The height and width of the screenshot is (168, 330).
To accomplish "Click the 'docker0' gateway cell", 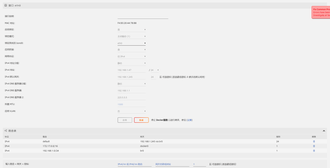I will point(144,146).
